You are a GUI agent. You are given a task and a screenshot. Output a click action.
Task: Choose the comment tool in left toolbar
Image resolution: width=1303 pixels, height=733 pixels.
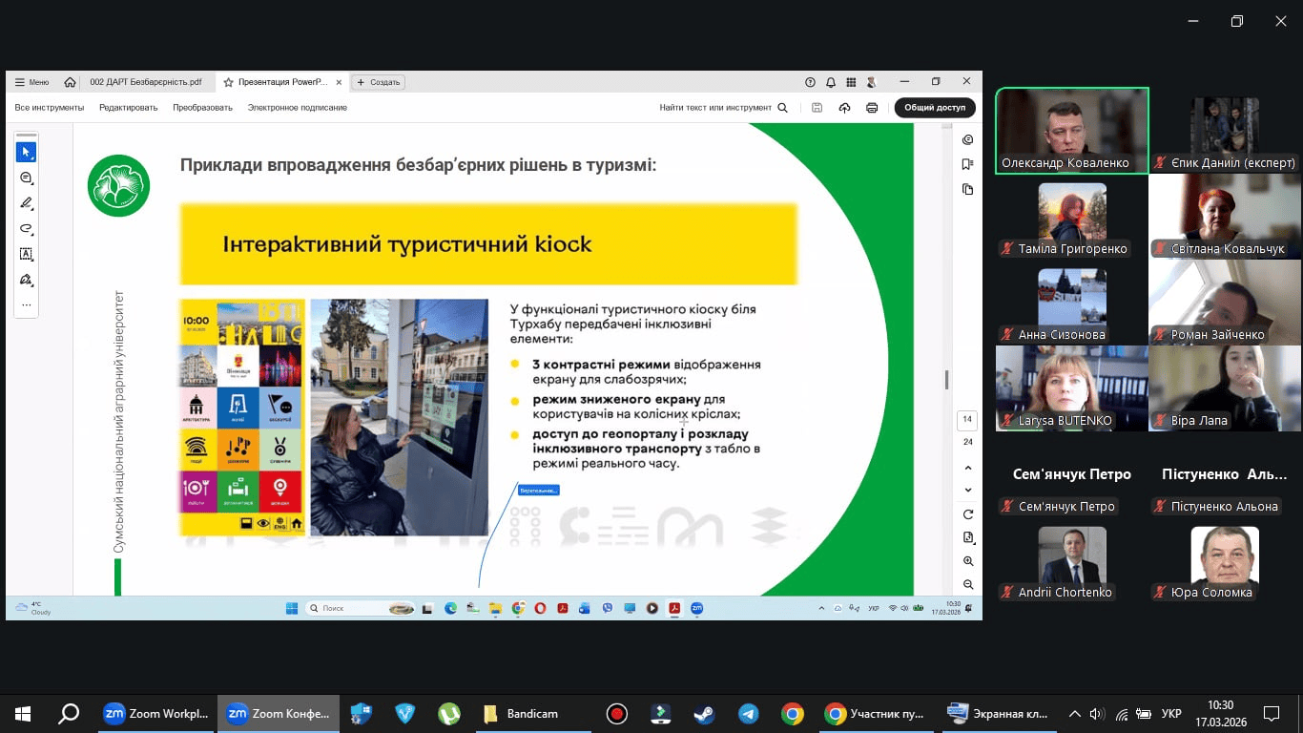coord(26,178)
